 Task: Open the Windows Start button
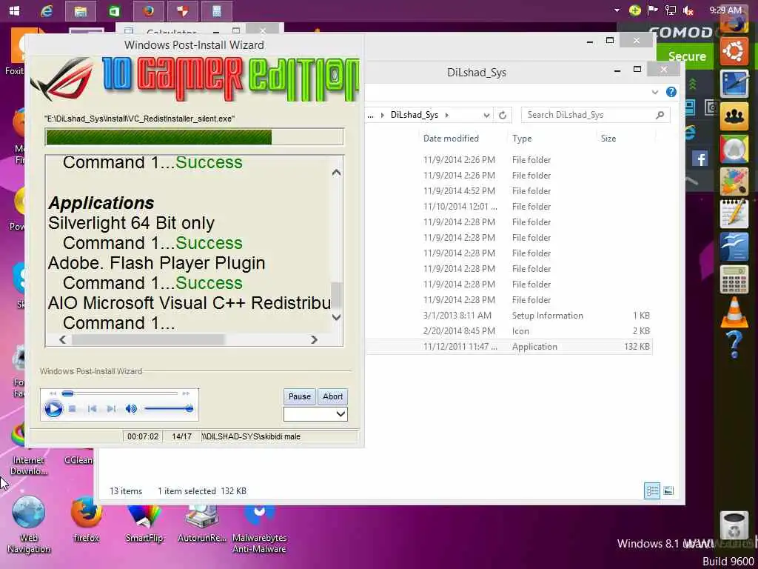15,10
